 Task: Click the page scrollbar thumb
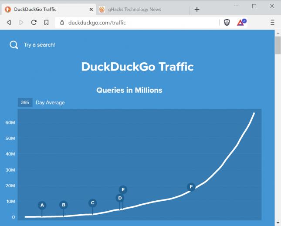[x=278, y=45]
